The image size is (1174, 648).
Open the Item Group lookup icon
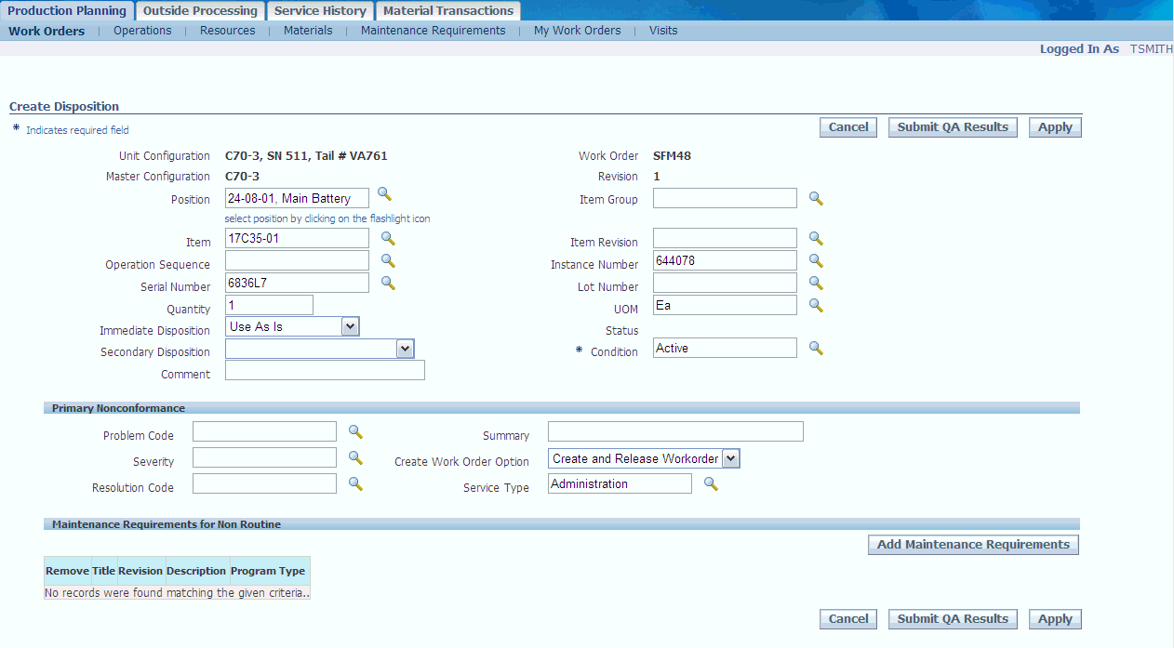click(x=816, y=198)
